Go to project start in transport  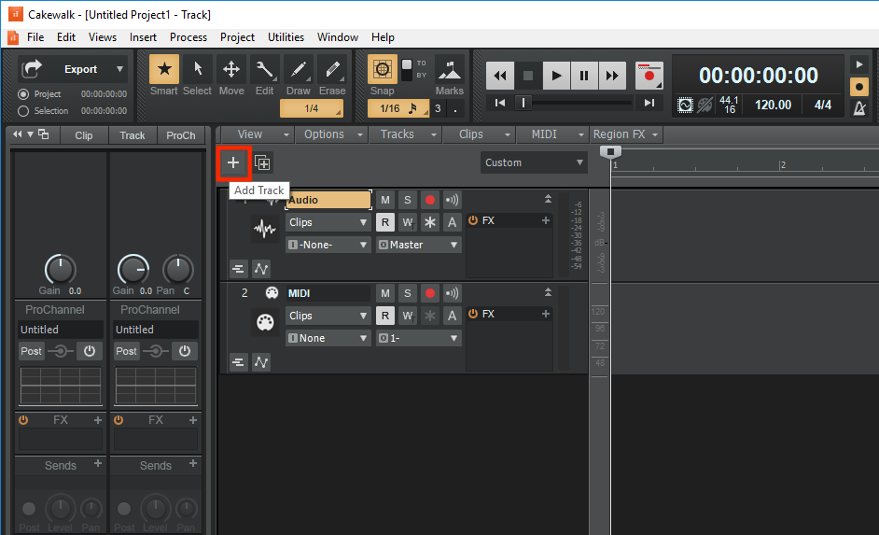(x=500, y=103)
